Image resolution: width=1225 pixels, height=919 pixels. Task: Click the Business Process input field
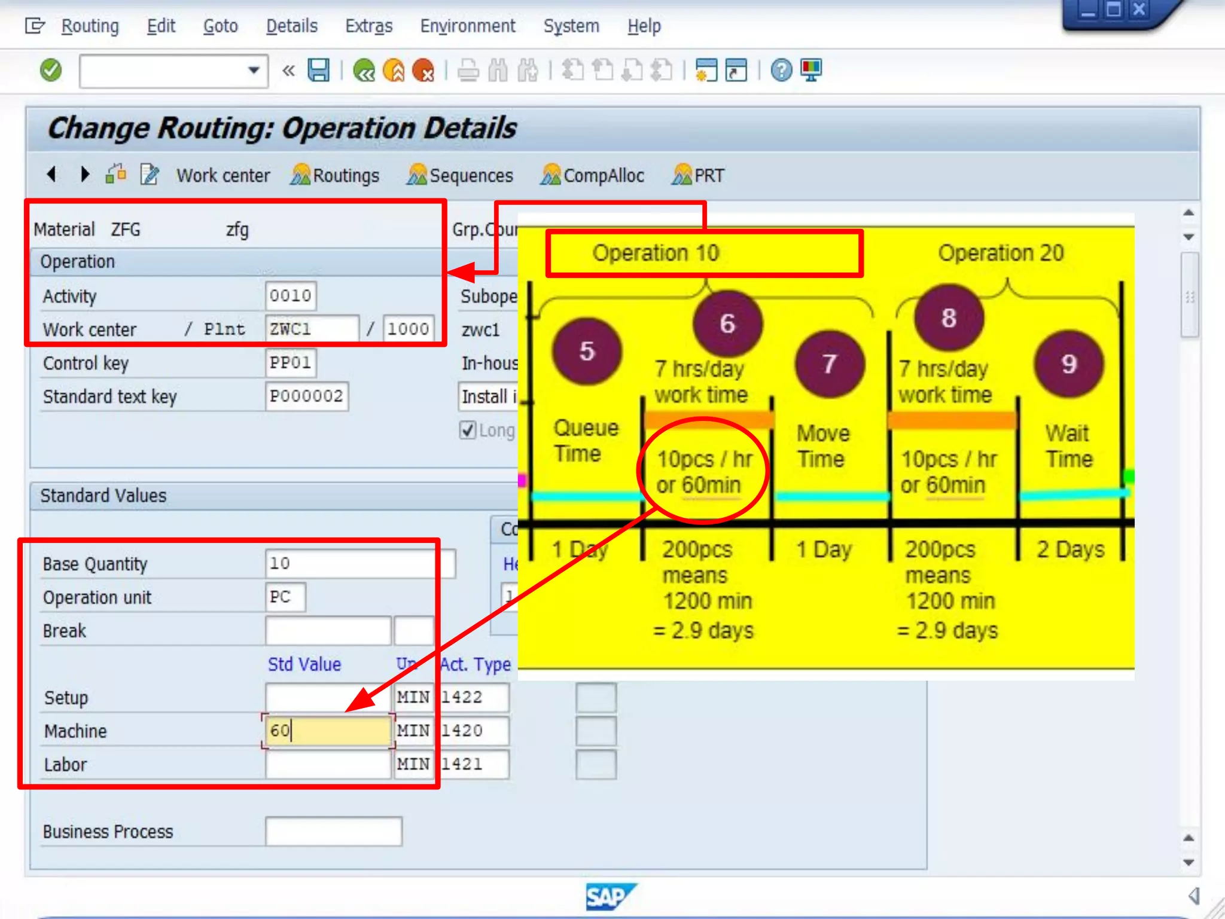click(333, 831)
